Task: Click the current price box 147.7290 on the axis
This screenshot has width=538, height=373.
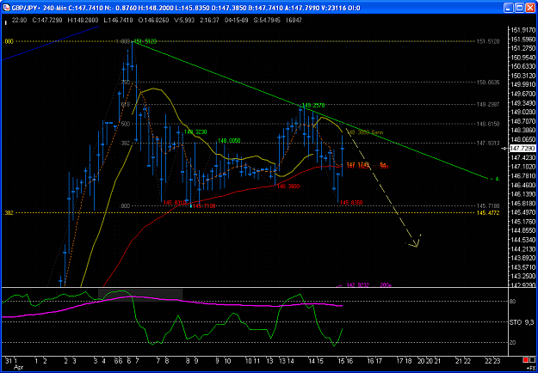Action: click(x=523, y=149)
